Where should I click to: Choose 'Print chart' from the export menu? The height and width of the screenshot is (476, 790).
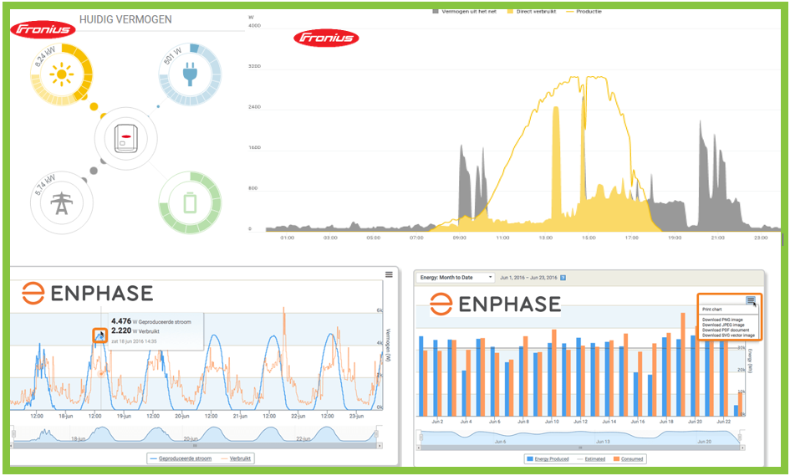pos(712,309)
